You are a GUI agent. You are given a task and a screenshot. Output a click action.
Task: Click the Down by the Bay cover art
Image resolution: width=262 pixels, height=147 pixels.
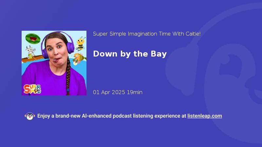click(54, 63)
